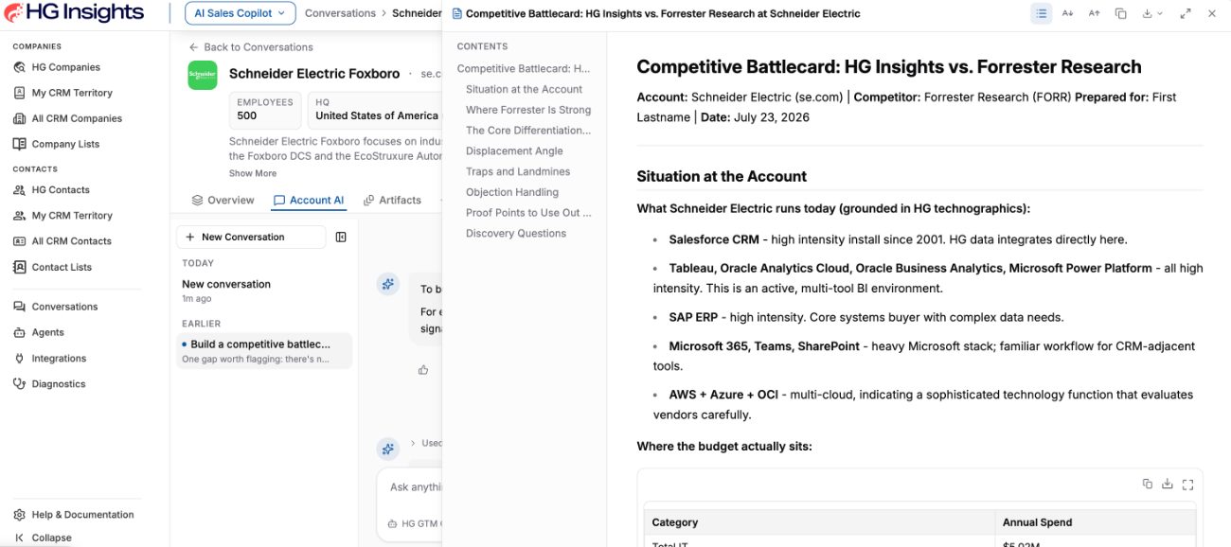Jump to 'Traps and Landmines' section
Screen dimensions: 1231x547
pos(517,171)
